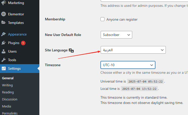Go to Reading settings submenu
The image size is (188, 115).
point(8,92)
